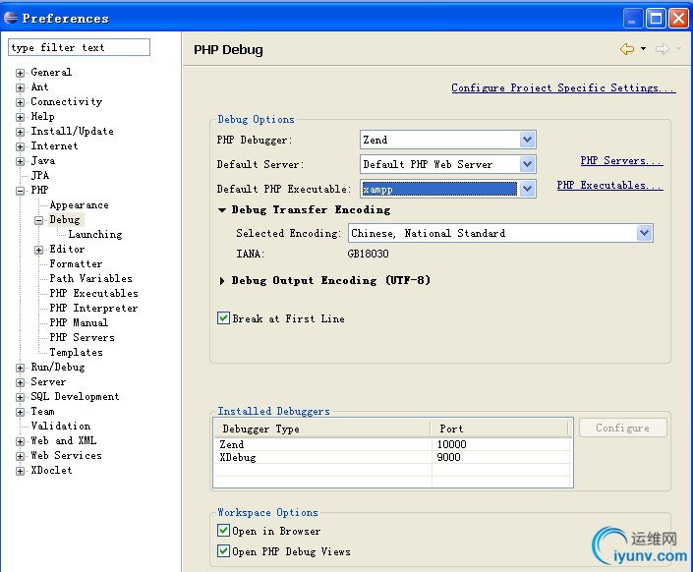Click the PHP Servers... link

pyautogui.click(x=622, y=160)
